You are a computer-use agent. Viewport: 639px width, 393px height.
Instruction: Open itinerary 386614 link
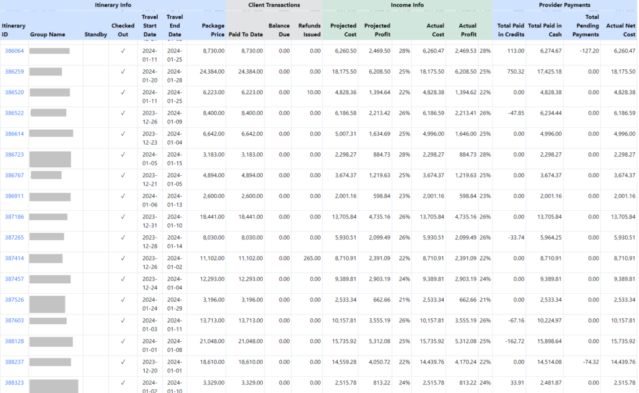(x=14, y=134)
